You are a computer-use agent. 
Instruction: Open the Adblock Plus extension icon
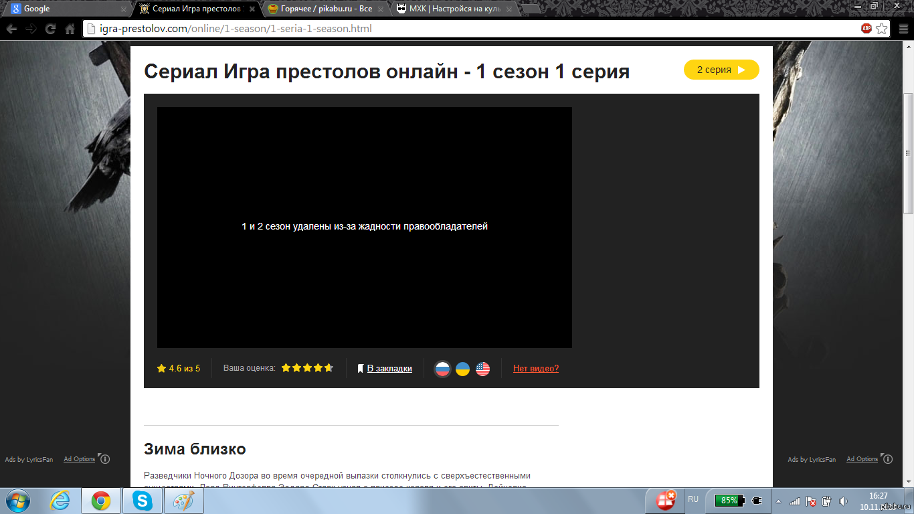pyautogui.click(x=866, y=29)
